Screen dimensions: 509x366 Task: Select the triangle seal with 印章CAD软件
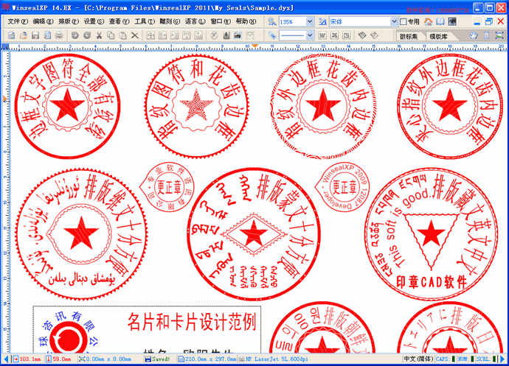[x=431, y=234]
